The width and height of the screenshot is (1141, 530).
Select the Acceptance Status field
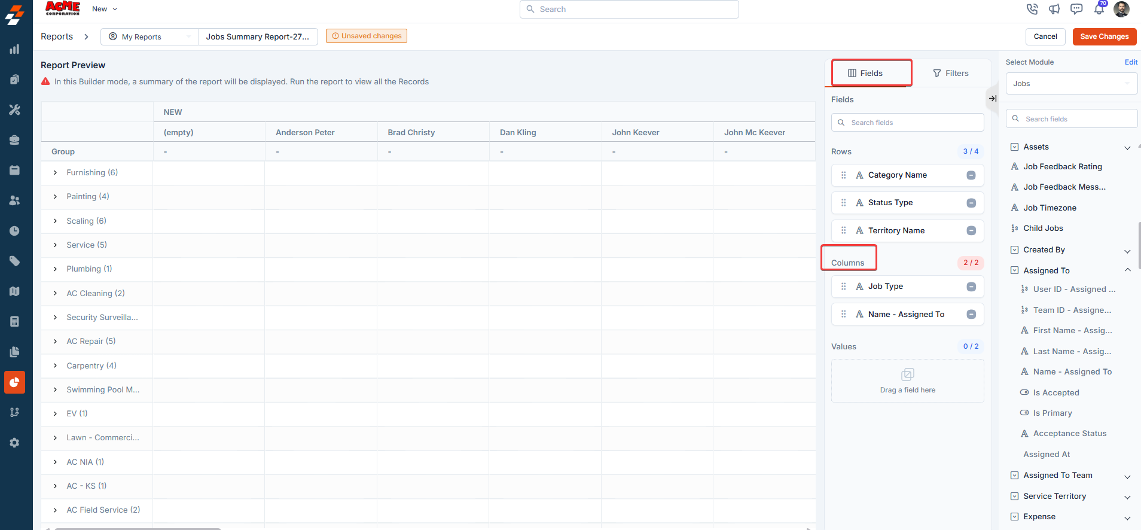(1069, 434)
